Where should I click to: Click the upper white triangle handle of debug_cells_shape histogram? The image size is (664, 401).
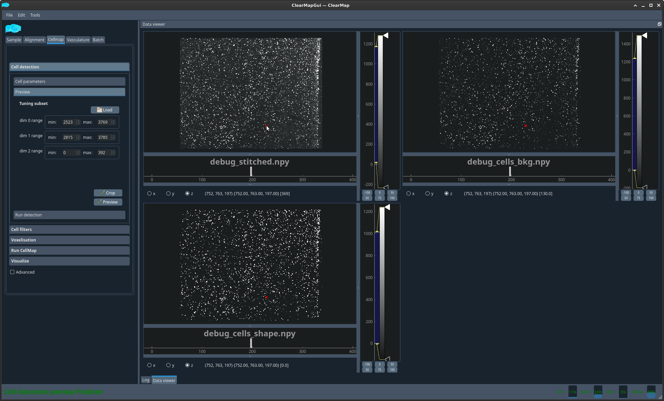click(387, 207)
